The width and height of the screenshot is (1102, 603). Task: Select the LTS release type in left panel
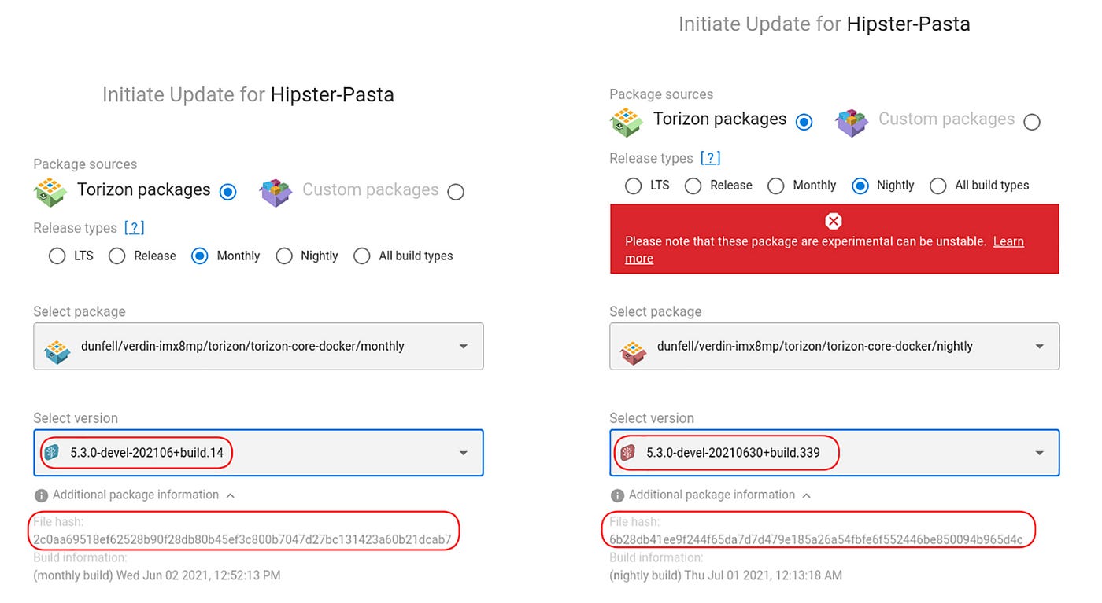click(57, 256)
